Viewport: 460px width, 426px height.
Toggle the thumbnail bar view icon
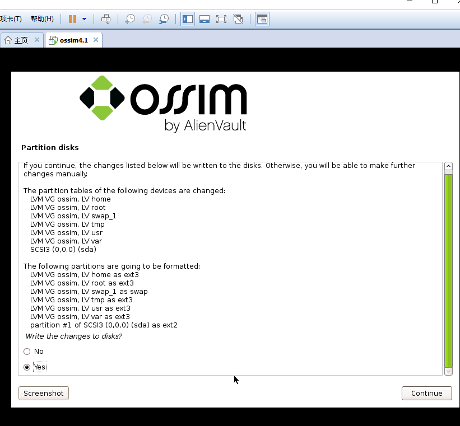205,19
